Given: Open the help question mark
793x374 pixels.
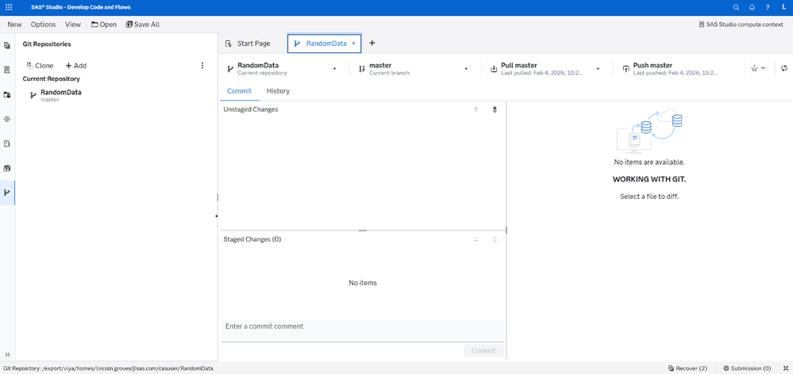Looking at the screenshot, I should (x=768, y=7).
